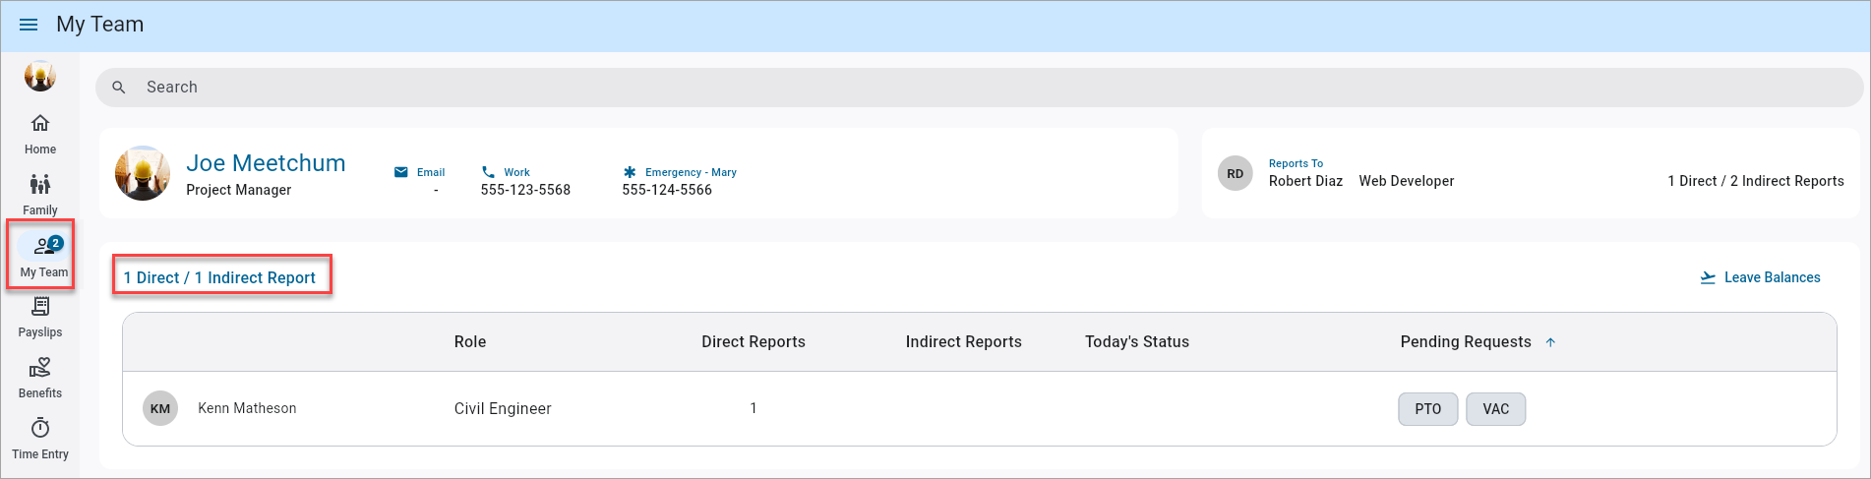Open Robert Diaz's RD avatar
This screenshot has width=1871, height=479.
[1235, 174]
